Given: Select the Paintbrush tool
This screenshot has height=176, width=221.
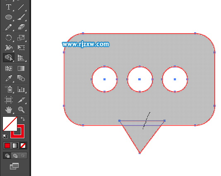Looking at the screenshot, I should tap(21, 17).
